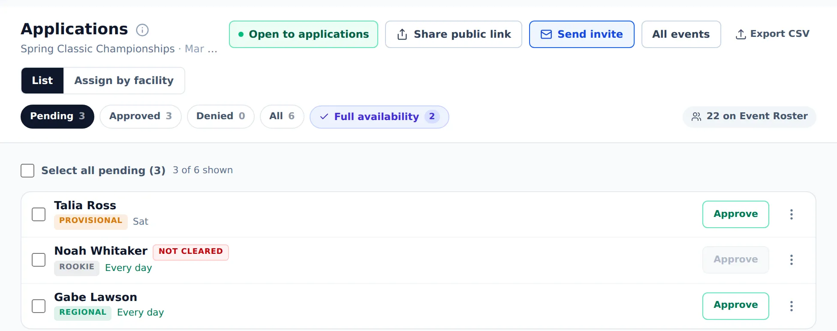This screenshot has height=331, width=837.
Task: Open the 22 on Event Roster pill
Action: (749, 117)
